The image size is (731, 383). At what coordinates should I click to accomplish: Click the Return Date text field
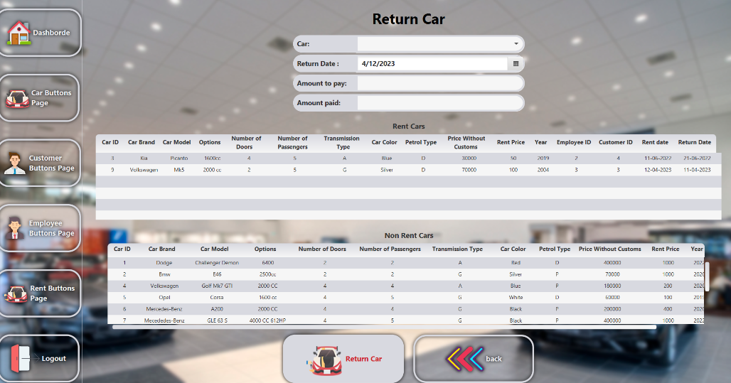(x=432, y=64)
